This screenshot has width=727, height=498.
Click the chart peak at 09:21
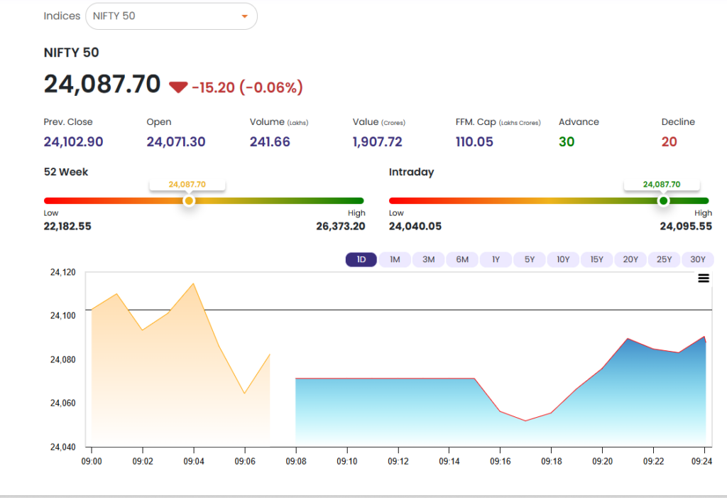pos(628,339)
